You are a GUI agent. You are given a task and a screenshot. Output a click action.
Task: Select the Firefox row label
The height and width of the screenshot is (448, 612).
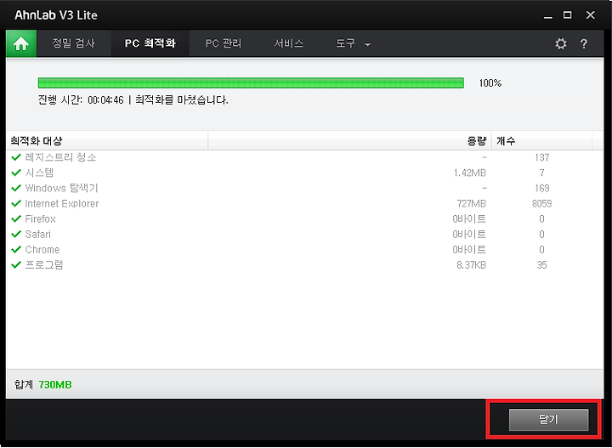(x=40, y=218)
